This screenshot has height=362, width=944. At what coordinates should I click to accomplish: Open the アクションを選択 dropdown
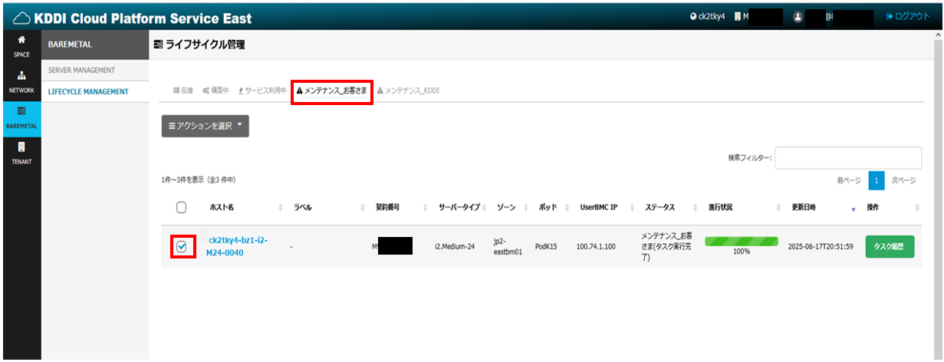(x=205, y=126)
